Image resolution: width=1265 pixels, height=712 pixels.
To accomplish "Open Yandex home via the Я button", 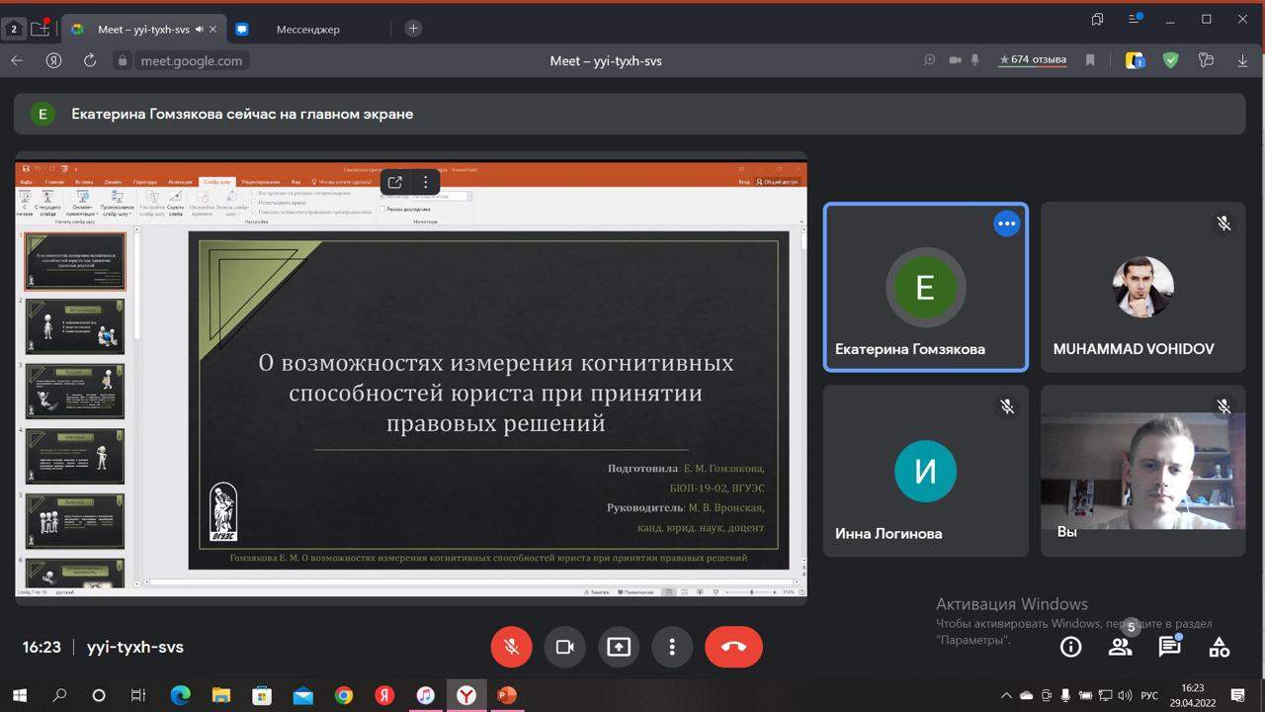I will (53, 60).
